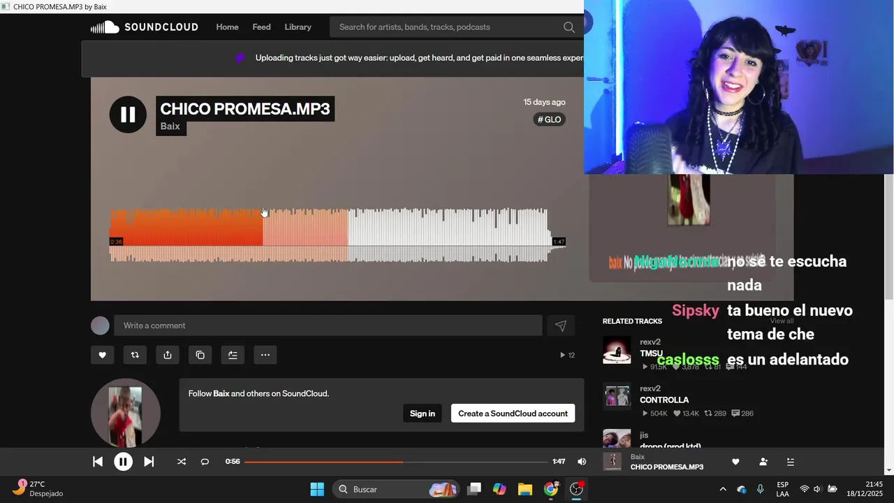
Task: Click the OneDrive tray icon
Action: tap(742, 489)
